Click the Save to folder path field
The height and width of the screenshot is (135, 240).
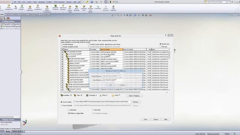102,102
